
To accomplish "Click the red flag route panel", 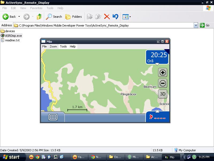I will click(x=158, y=117).
